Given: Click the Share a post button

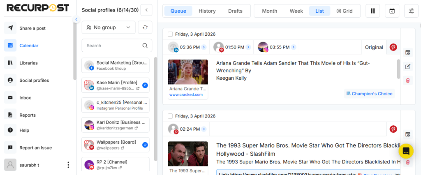Looking at the screenshot, I should (32, 28).
